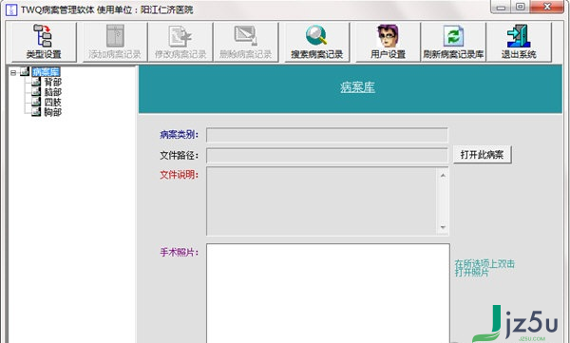570x343 pixels.
Task: Select 四肢 category in tree
Action: [53, 103]
